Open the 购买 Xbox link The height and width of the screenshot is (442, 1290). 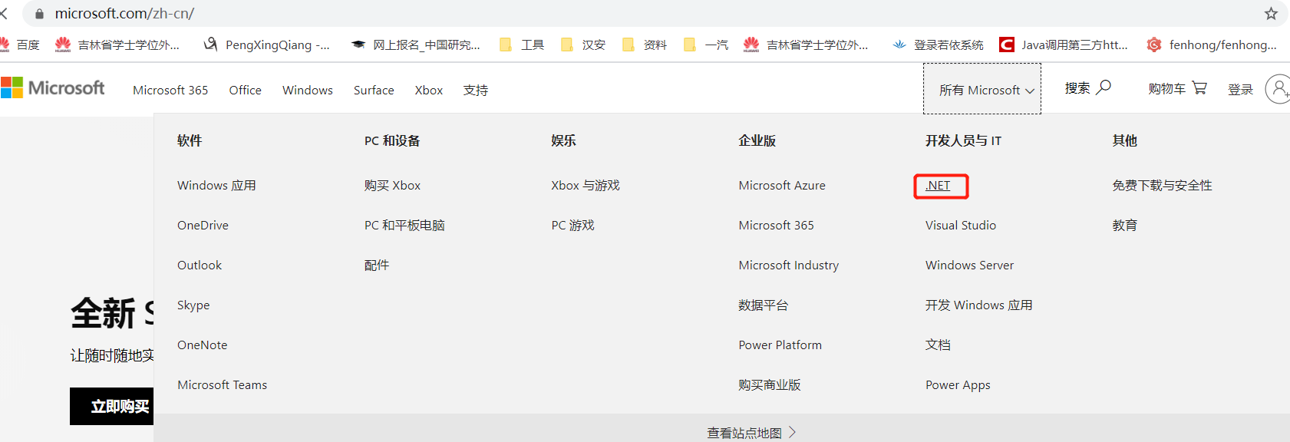(x=392, y=186)
